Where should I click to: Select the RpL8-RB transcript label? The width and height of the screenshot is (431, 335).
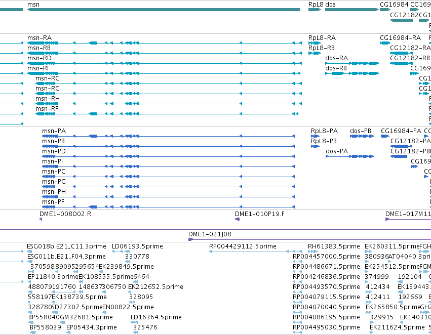321,48
